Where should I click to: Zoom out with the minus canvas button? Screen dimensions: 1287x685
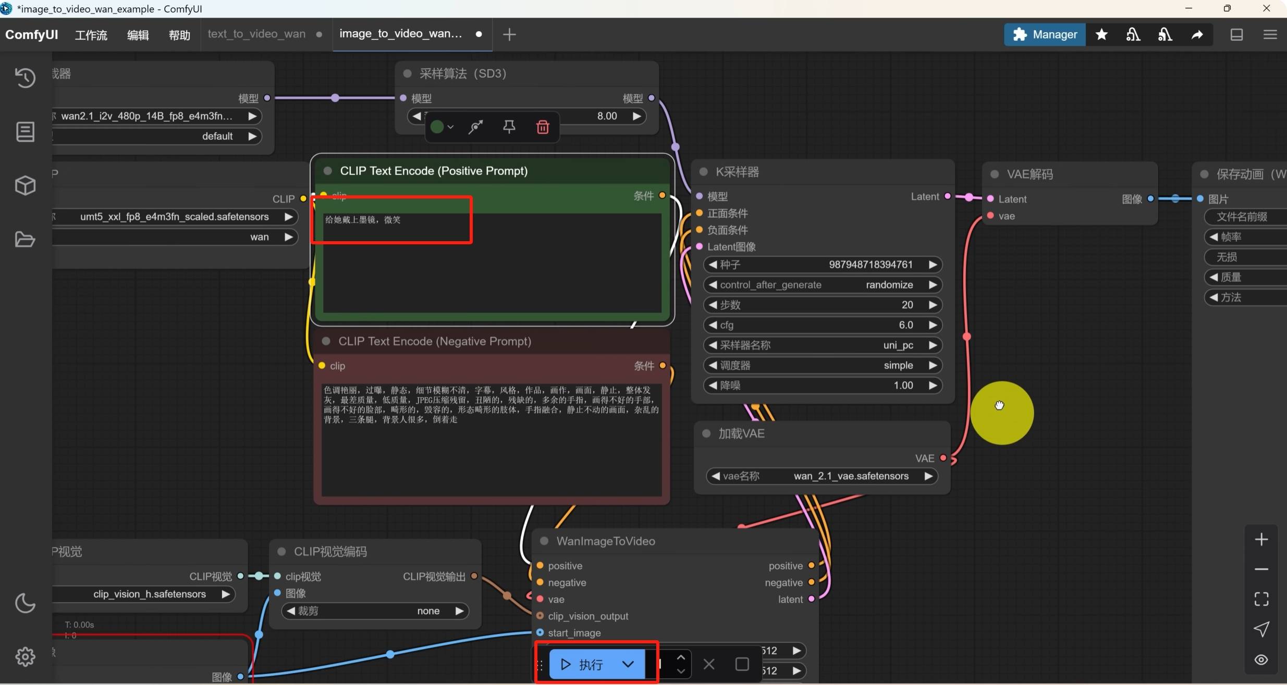click(x=1261, y=569)
